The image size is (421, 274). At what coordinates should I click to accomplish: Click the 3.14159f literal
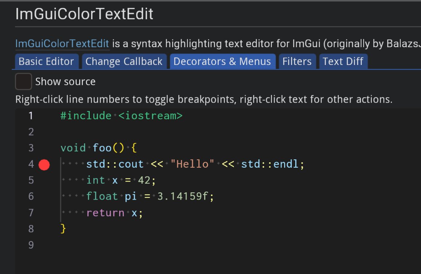pyautogui.click(x=183, y=196)
